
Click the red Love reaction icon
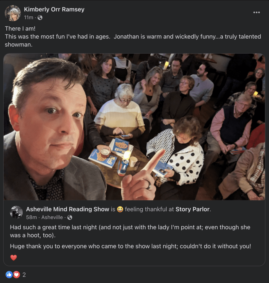(x=17, y=274)
